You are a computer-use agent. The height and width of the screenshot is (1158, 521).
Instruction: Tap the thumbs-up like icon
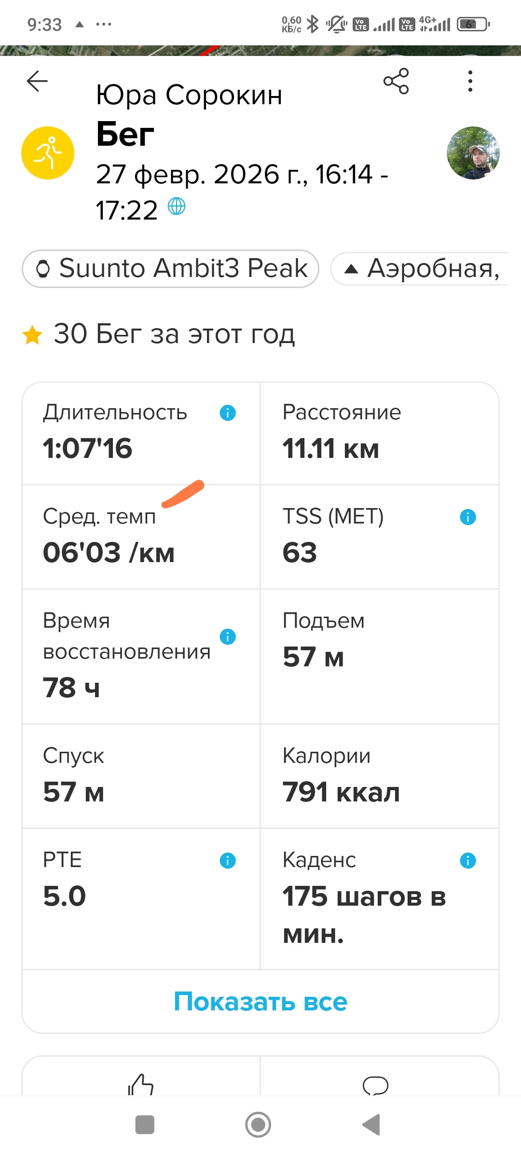click(x=140, y=1084)
